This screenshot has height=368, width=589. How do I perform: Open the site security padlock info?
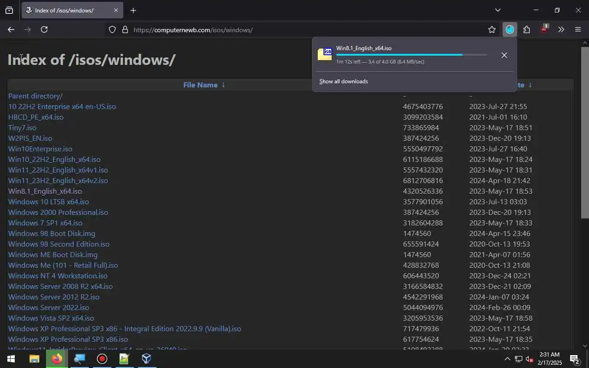coord(125,29)
